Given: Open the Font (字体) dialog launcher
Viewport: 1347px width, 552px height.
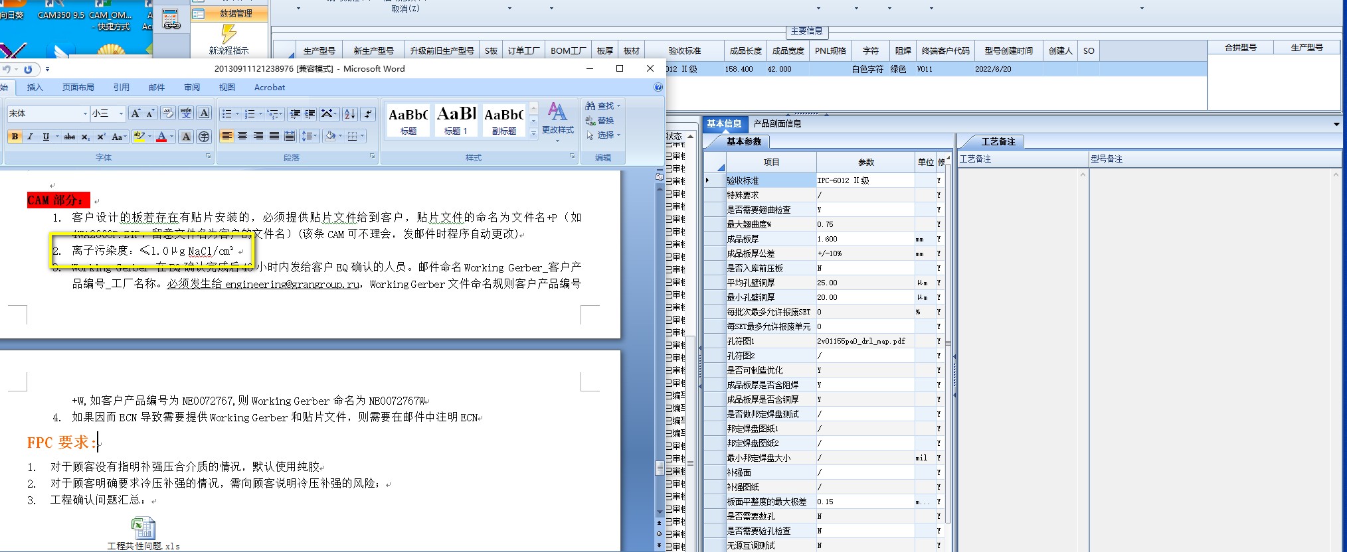Looking at the screenshot, I should (x=209, y=157).
